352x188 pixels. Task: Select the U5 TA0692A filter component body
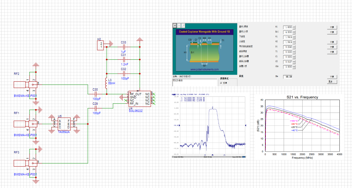point(64,124)
